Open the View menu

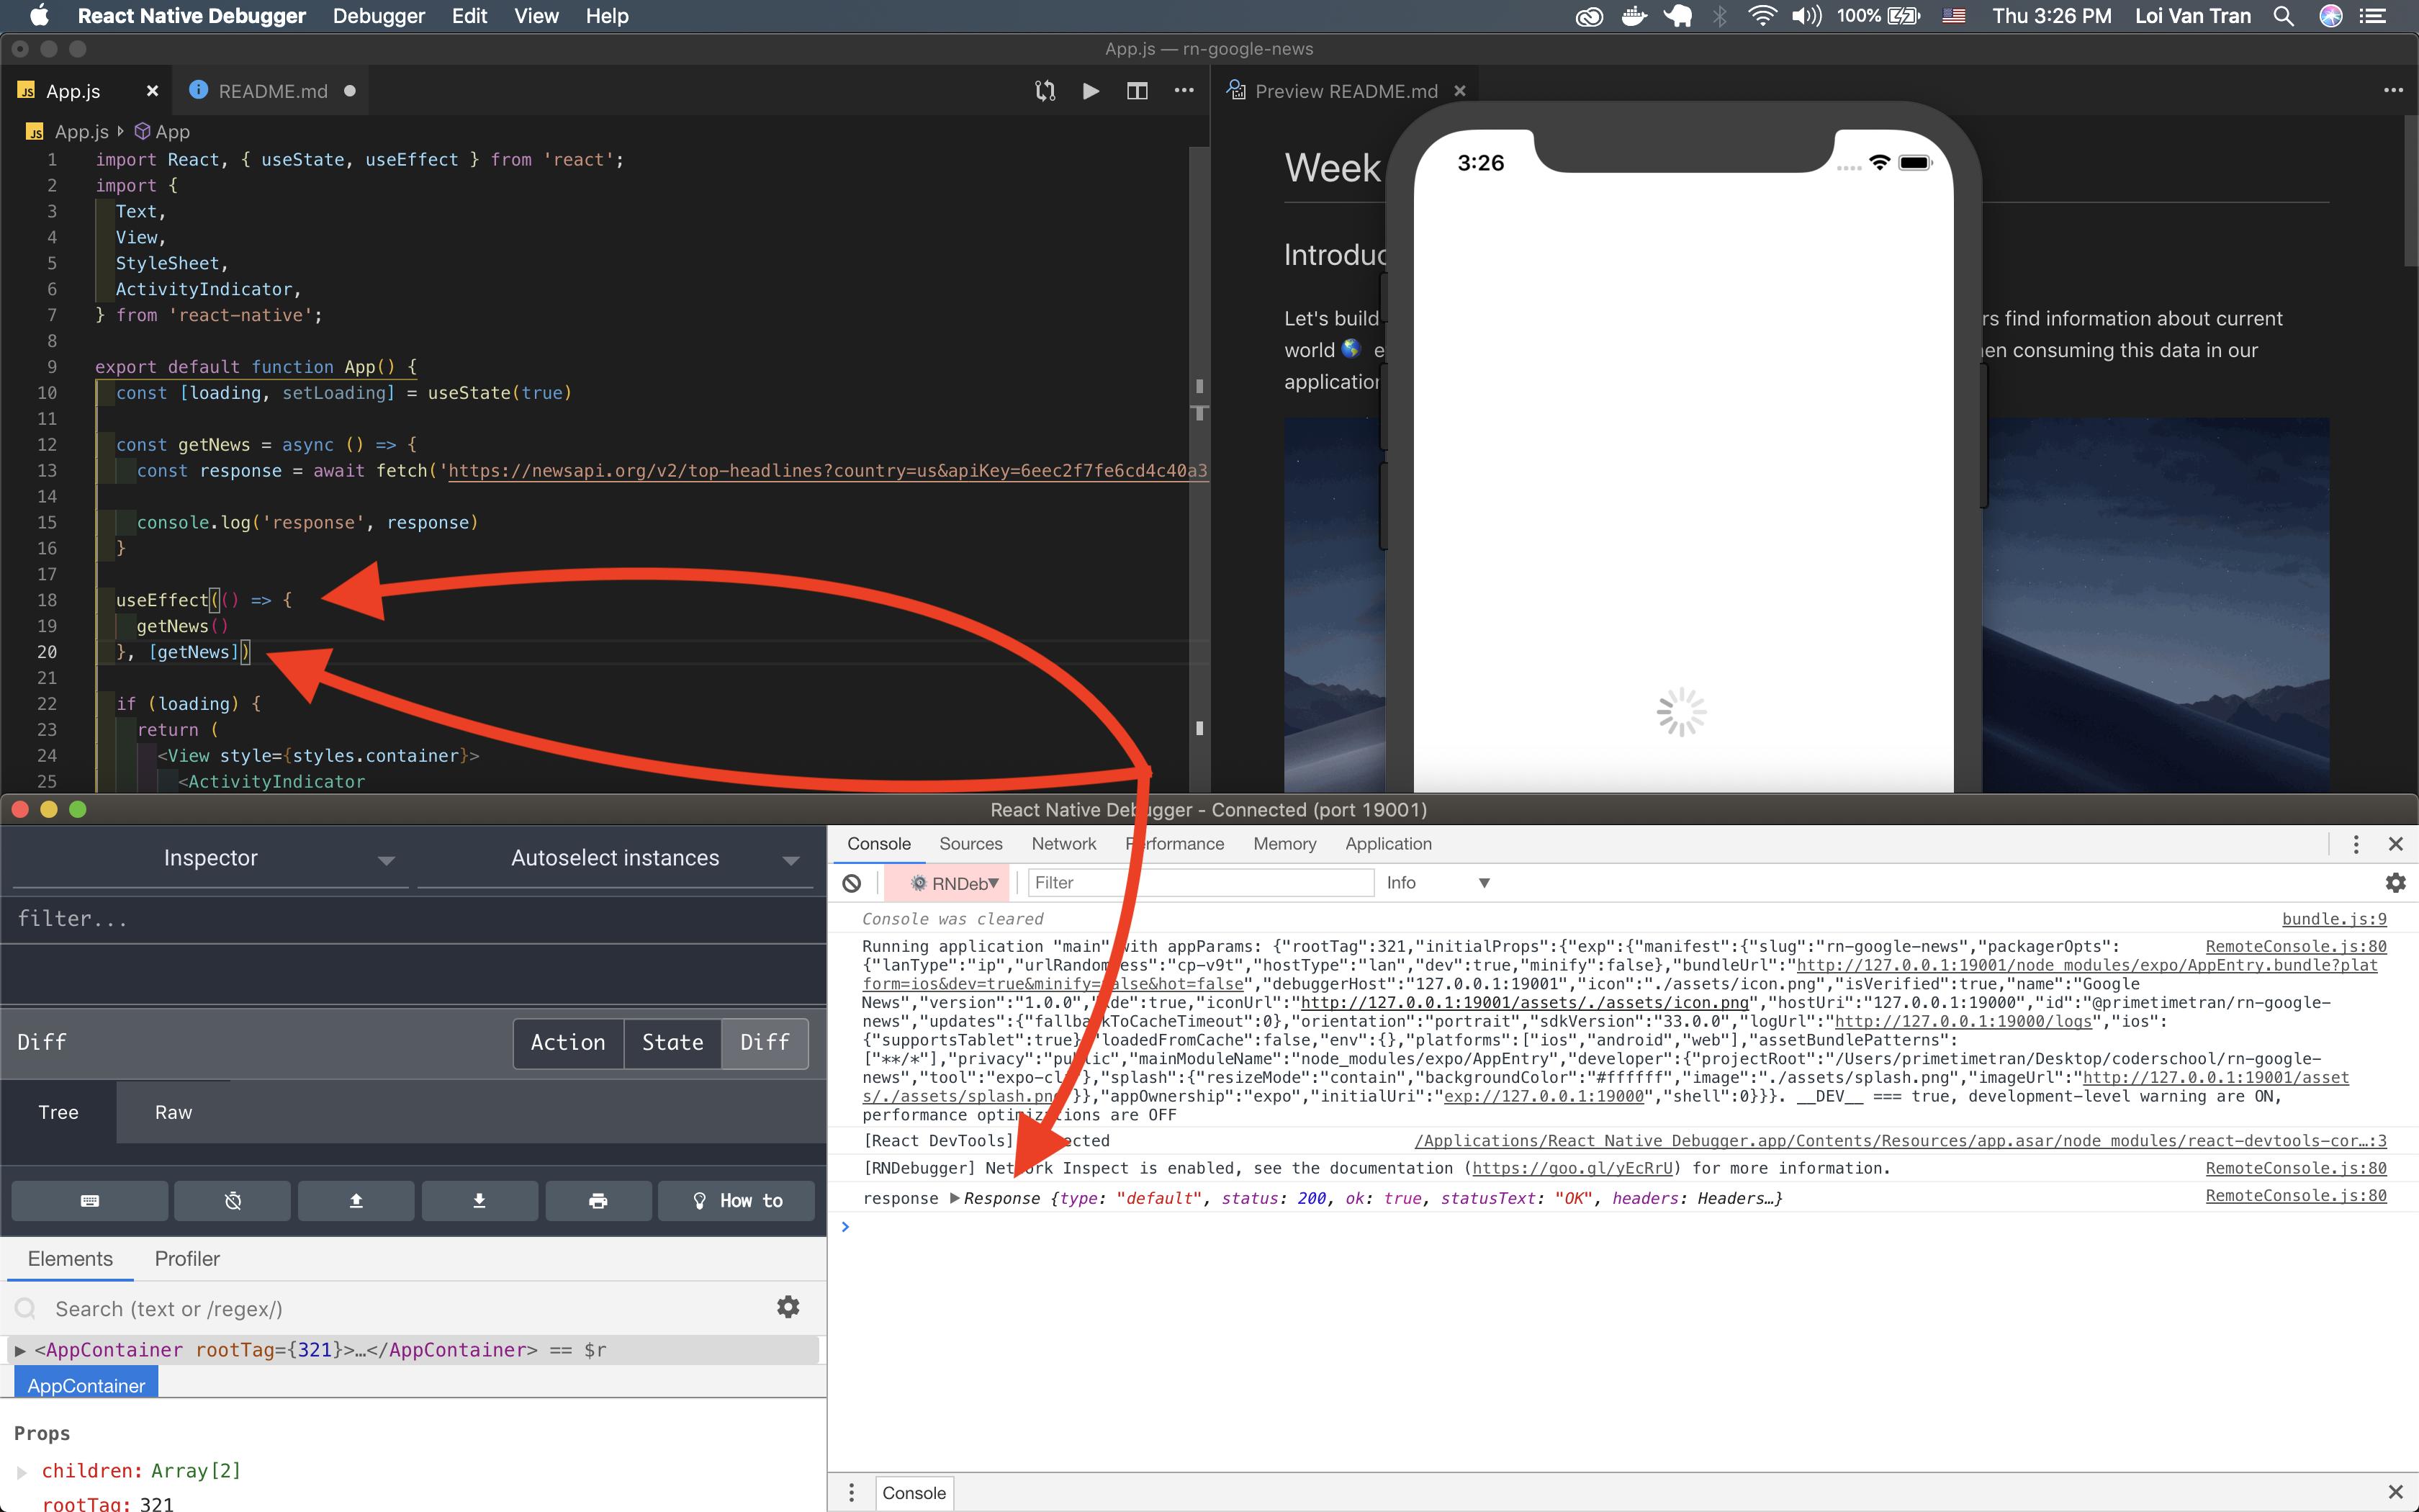point(536,16)
